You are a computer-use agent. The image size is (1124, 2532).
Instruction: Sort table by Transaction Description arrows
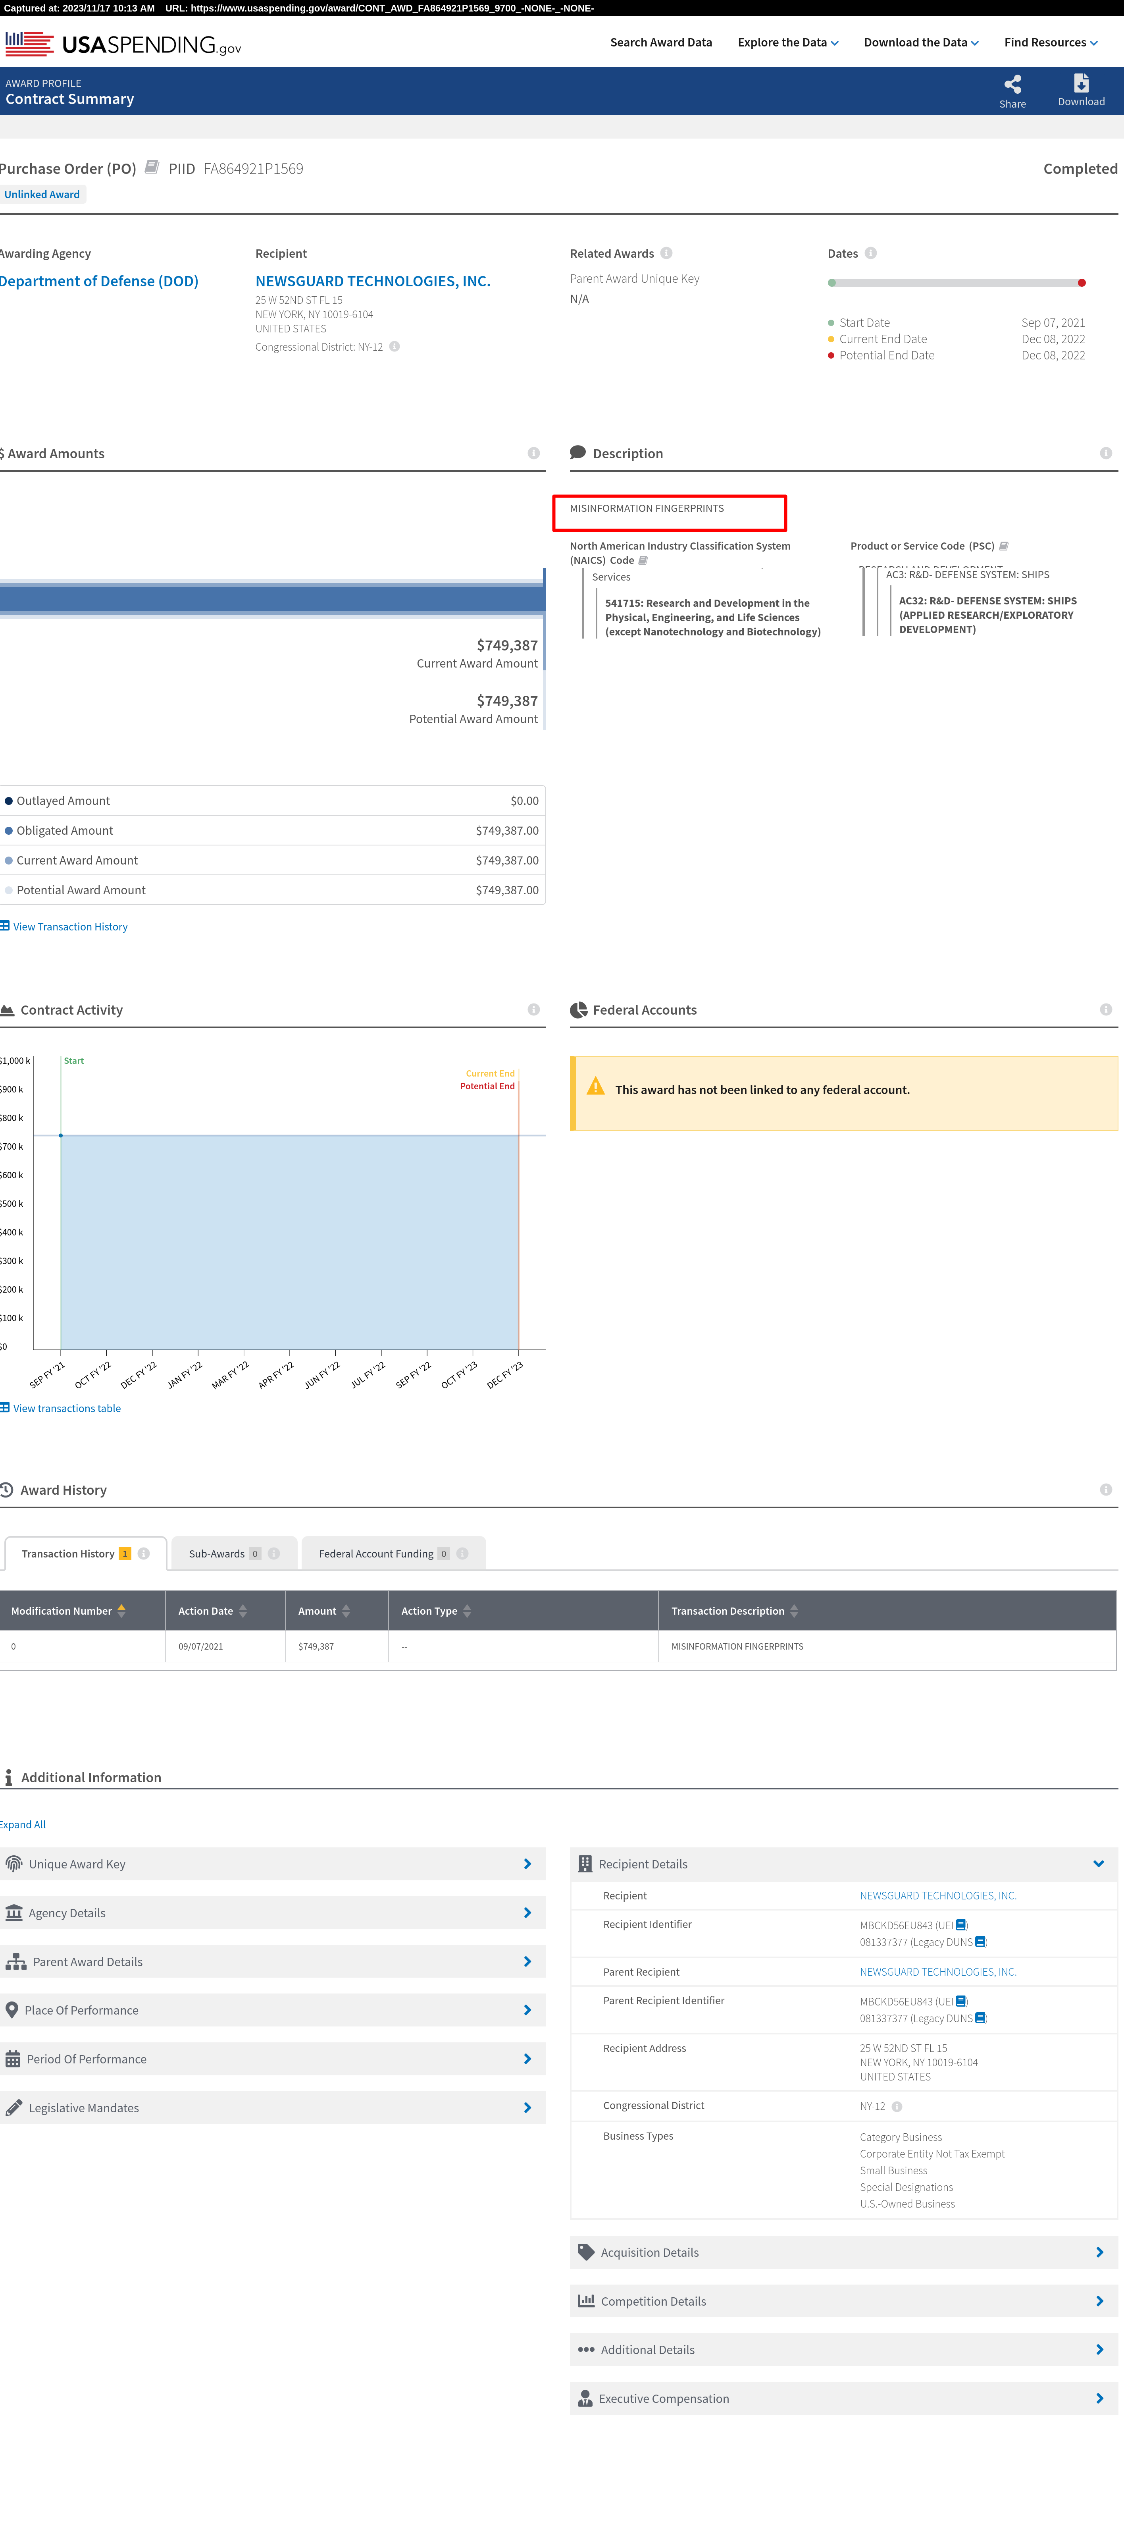click(x=794, y=1611)
